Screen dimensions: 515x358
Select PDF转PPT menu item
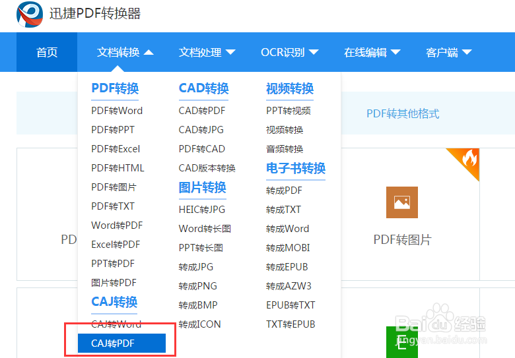pos(113,130)
